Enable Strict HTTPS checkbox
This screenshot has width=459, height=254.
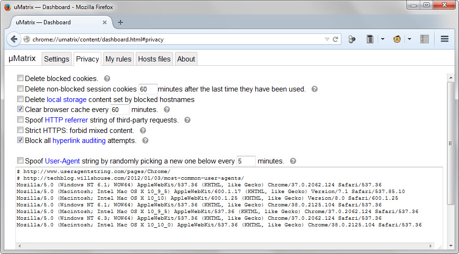click(x=20, y=130)
